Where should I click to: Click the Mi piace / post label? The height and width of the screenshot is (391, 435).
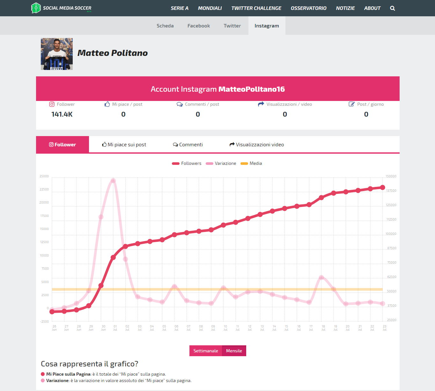click(127, 104)
